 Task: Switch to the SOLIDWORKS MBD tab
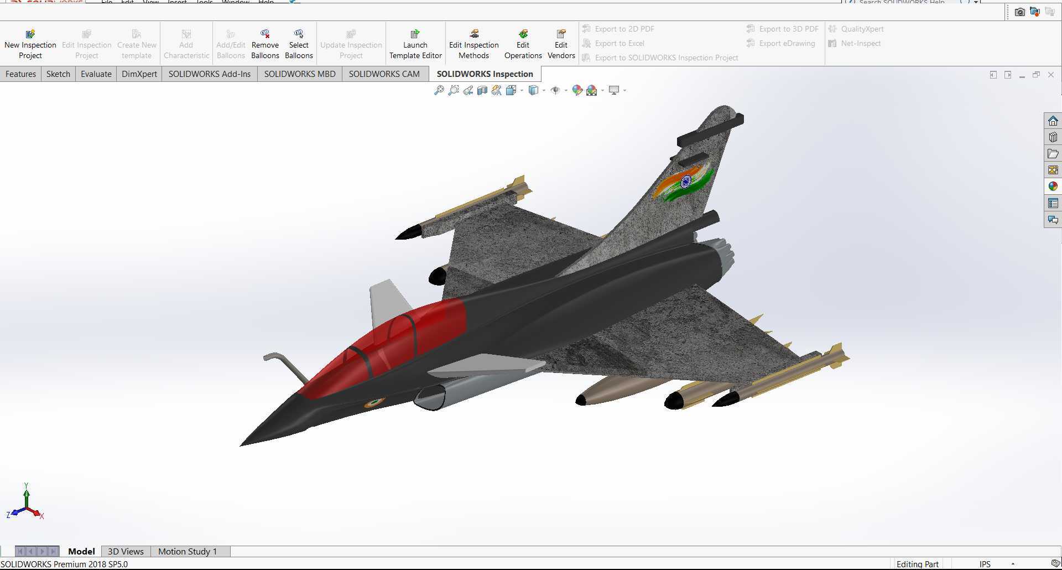[300, 74]
